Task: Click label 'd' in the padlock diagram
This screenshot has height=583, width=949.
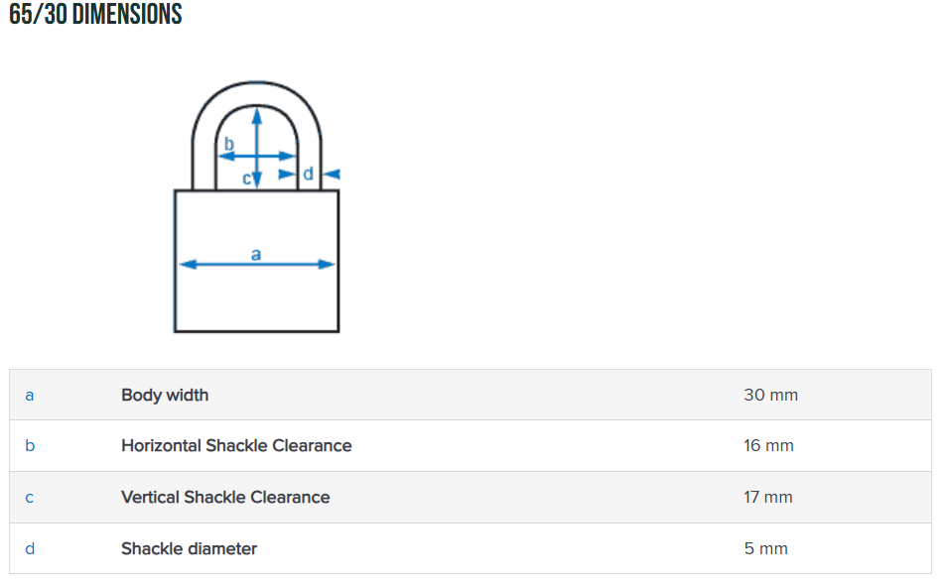Action: (308, 174)
